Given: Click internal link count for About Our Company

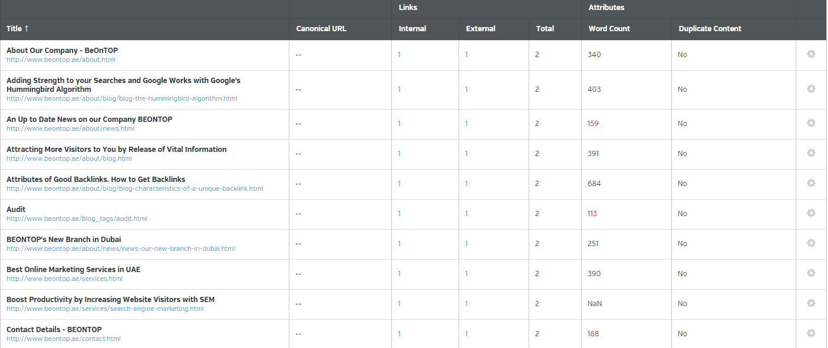Looking at the screenshot, I should [399, 54].
